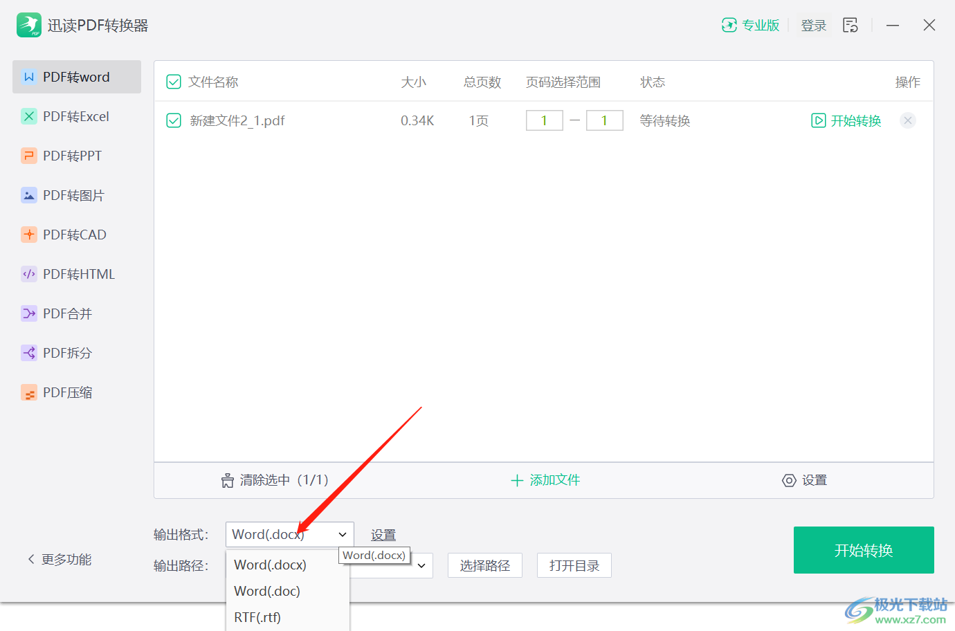Open 更多功能 more features
Viewport: 955px width, 631px height.
(66, 559)
